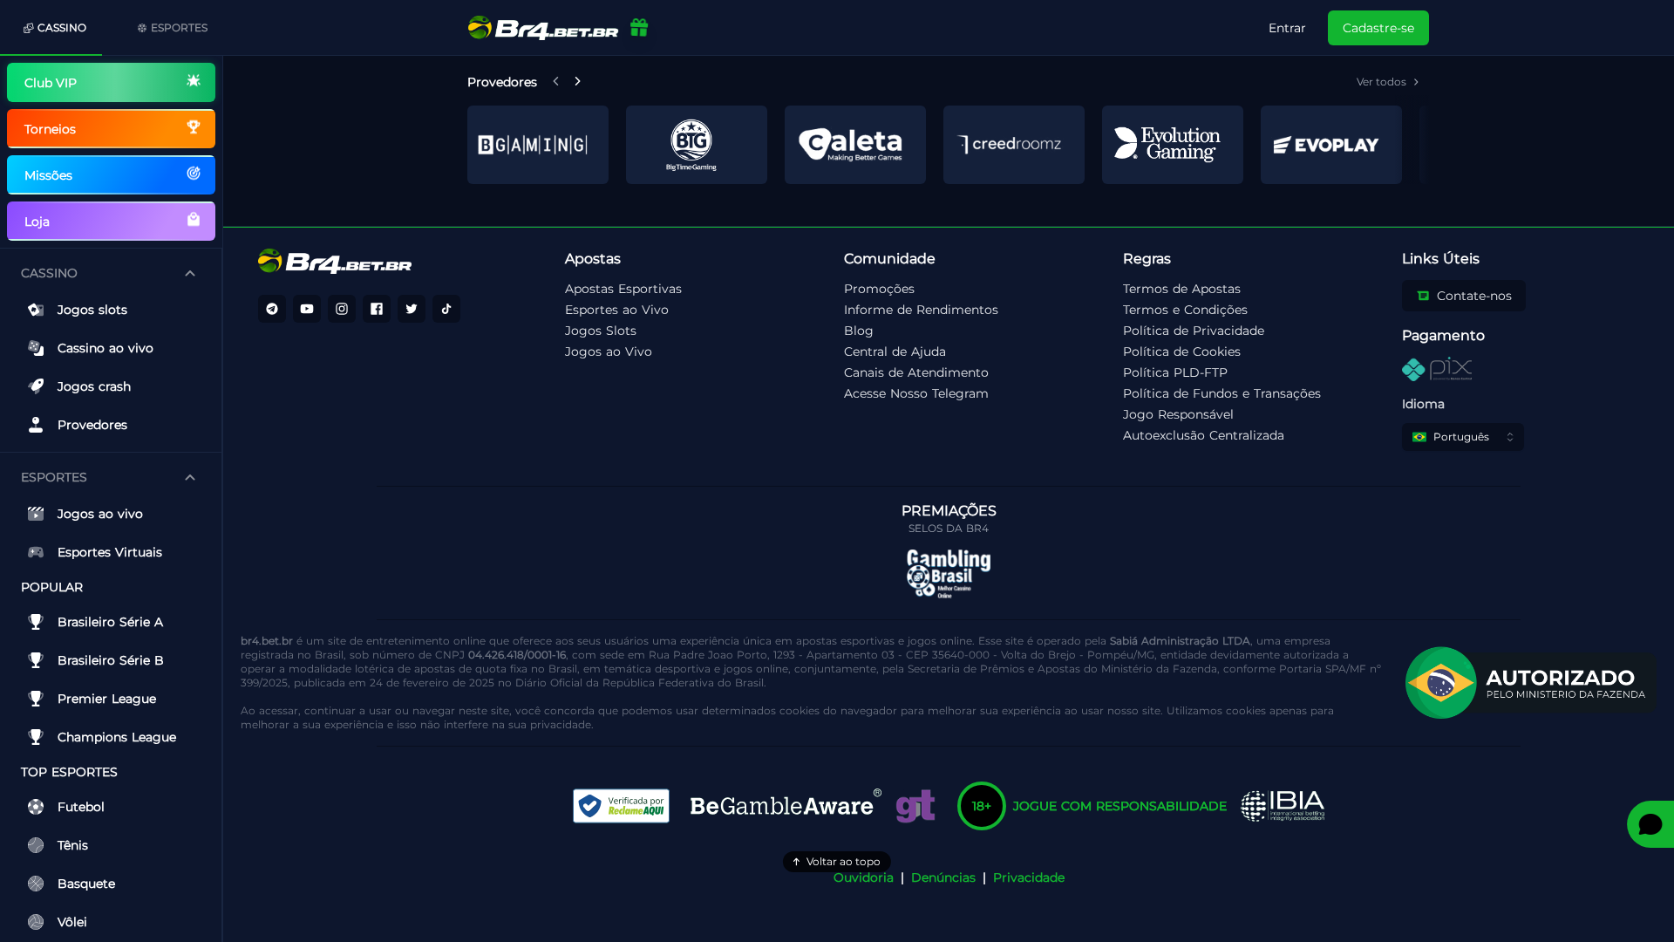Show previous providers with the left arrow

555,81
